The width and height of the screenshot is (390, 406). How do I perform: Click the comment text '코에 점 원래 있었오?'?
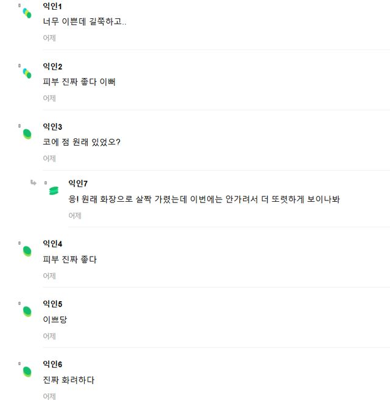click(x=82, y=143)
